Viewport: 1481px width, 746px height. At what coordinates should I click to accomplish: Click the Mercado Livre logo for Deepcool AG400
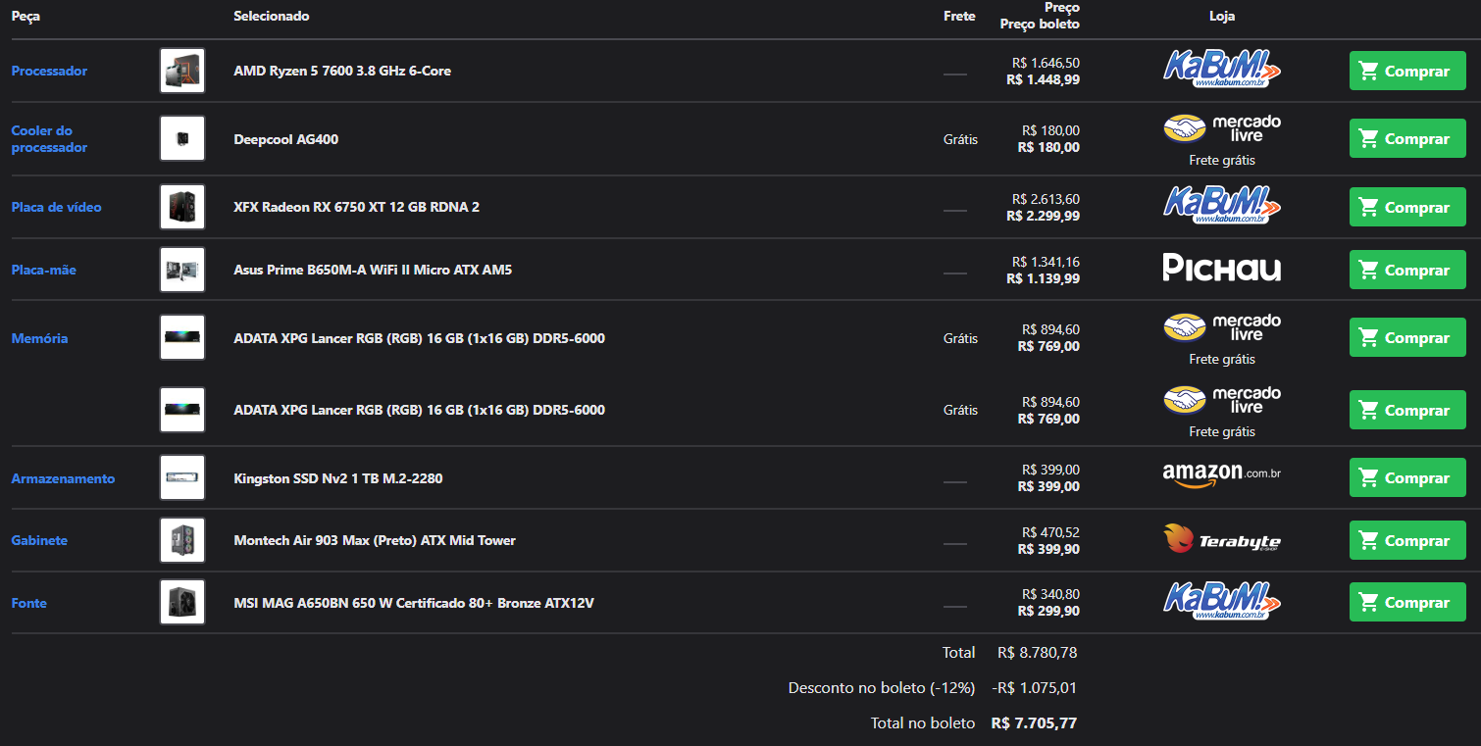[x=1222, y=128]
